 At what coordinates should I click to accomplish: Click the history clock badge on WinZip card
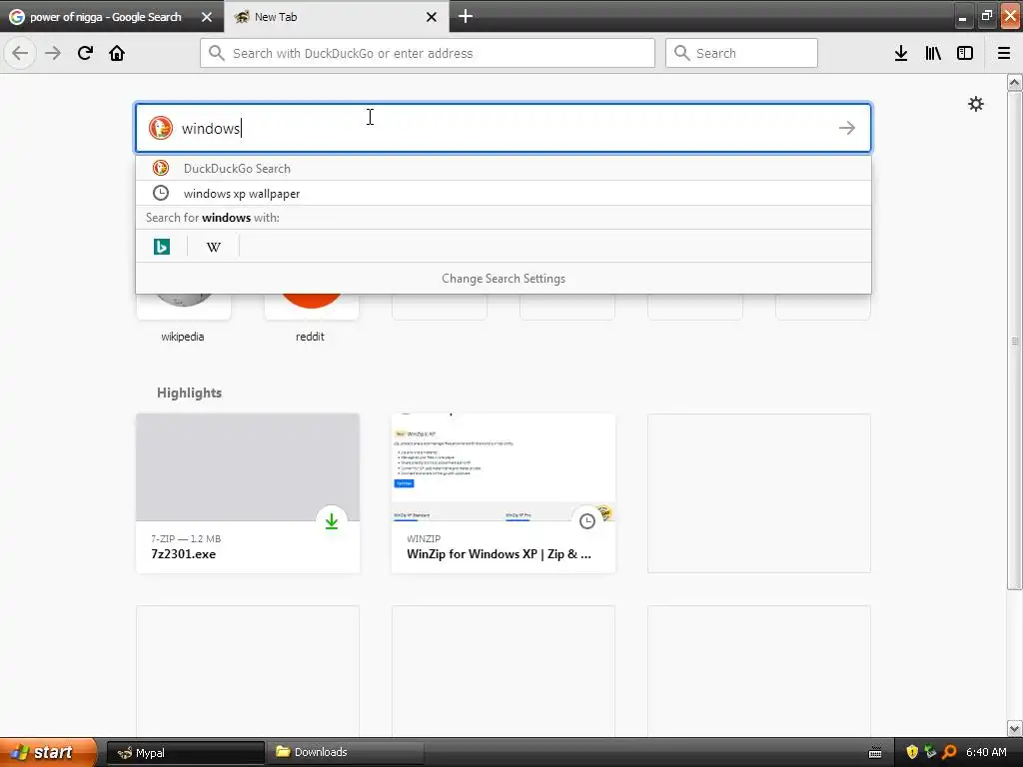[x=587, y=521]
